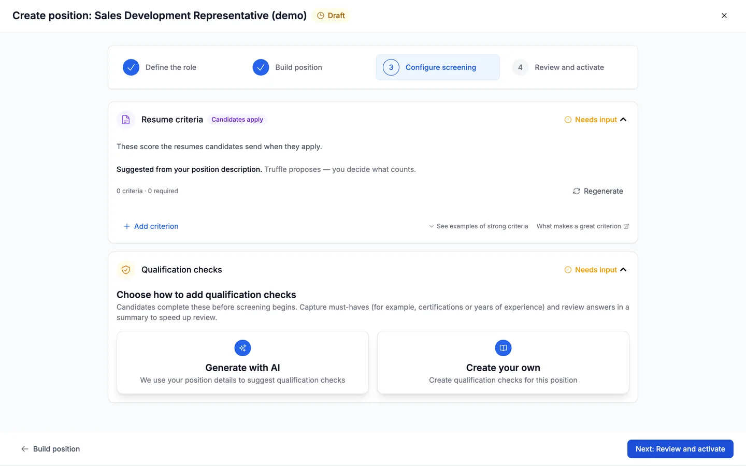
Task: Click the warning icon beside Qualification checks Needs input
Action: point(568,270)
